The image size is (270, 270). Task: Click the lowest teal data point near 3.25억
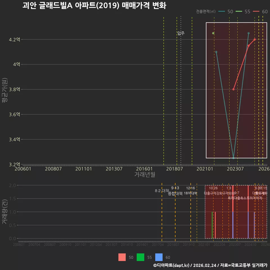click(233, 158)
